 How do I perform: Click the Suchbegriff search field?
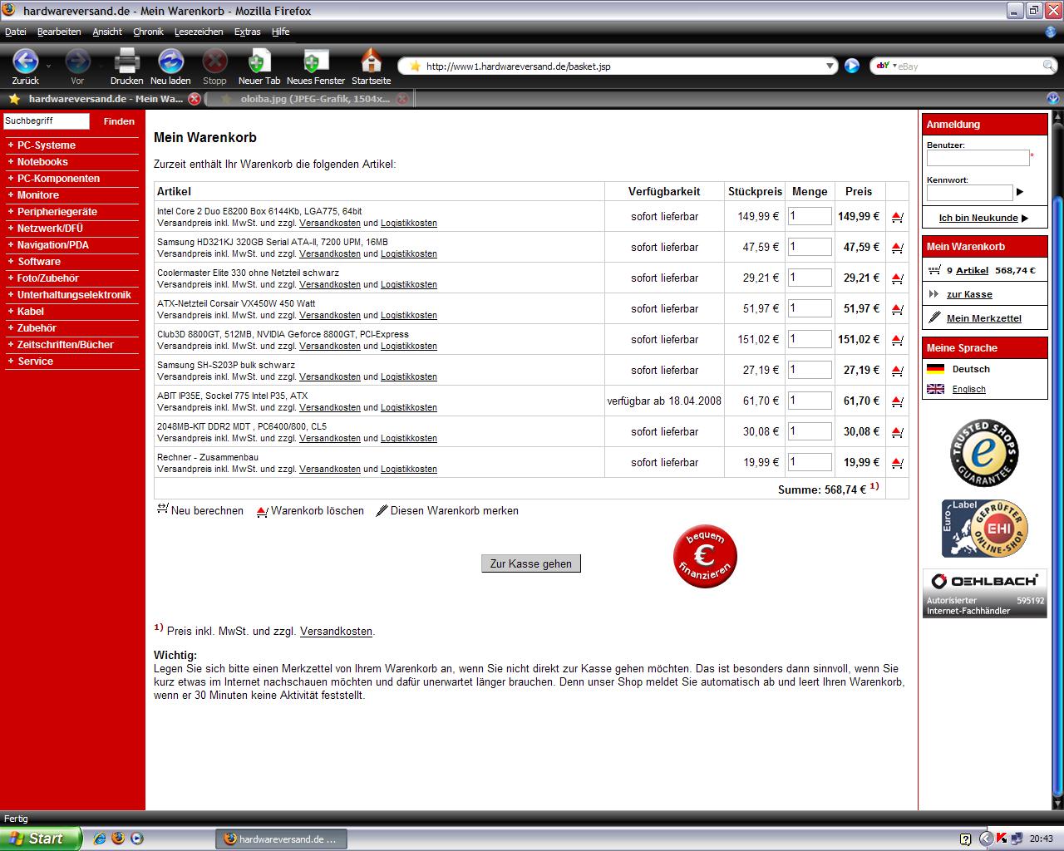click(46, 121)
